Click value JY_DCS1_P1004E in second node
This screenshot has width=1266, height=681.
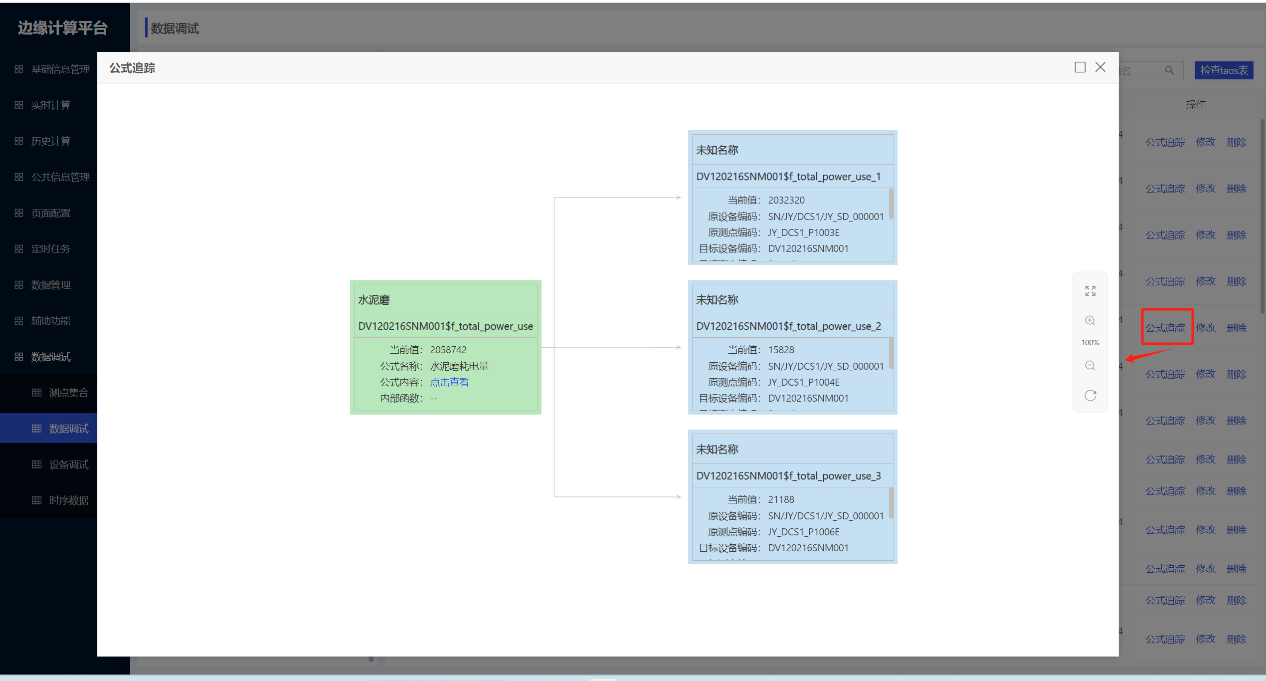click(x=803, y=382)
